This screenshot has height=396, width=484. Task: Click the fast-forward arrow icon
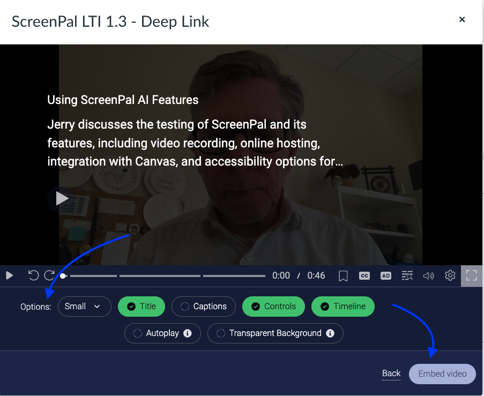tap(49, 275)
